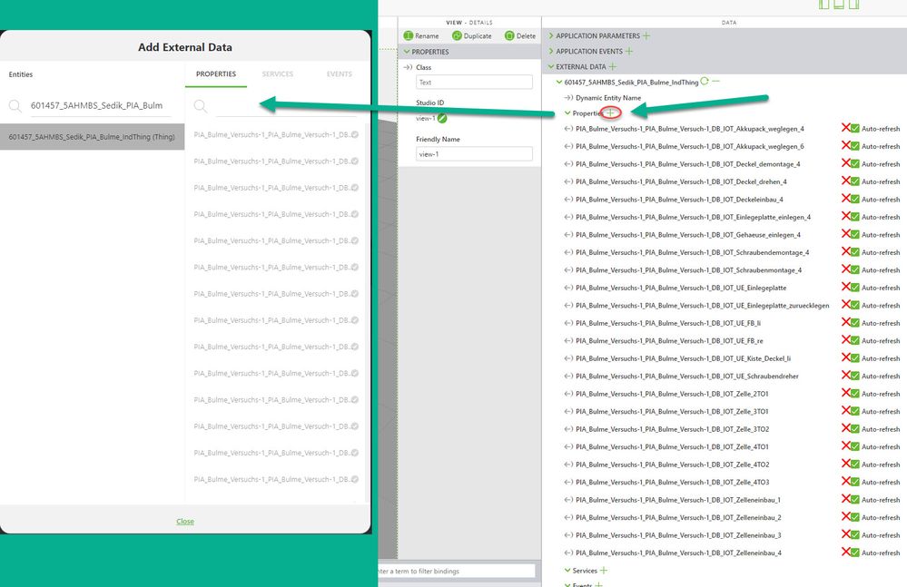907x587 pixels.
Task: Toggle Auto-refresh for Schraubenmontage_4
Action: tap(855, 269)
